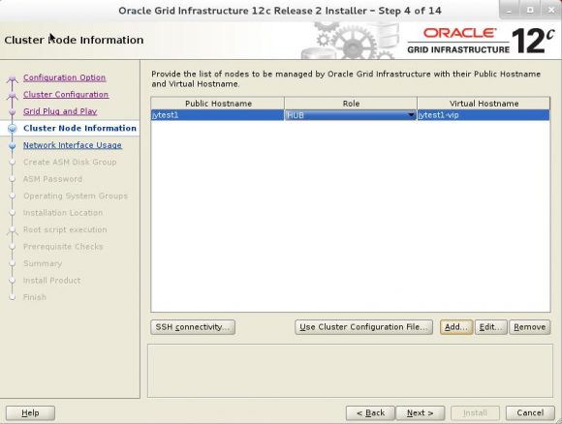Screen dimensions: 562x424
Task: Expand the HUB role dropdown arrow
Action: click(411, 115)
